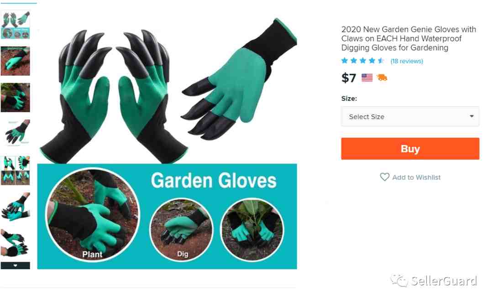Click the star rating icons
The height and width of the screenshot is (301, 493).
point(362,61)
